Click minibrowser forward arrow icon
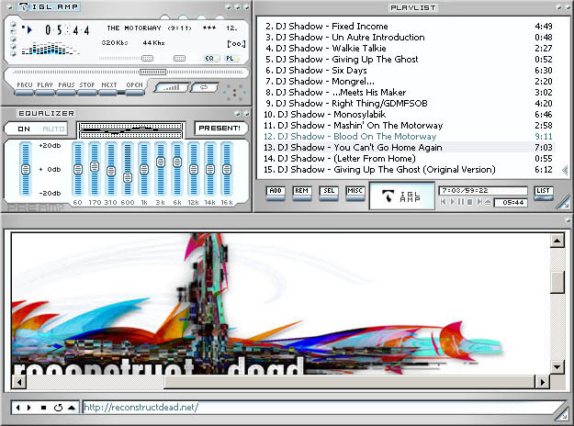This screenshot has height=426, width=574. [28, 408]
